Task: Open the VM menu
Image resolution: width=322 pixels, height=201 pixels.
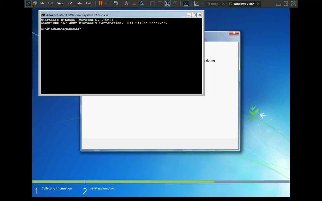Action: click(70, 4)
